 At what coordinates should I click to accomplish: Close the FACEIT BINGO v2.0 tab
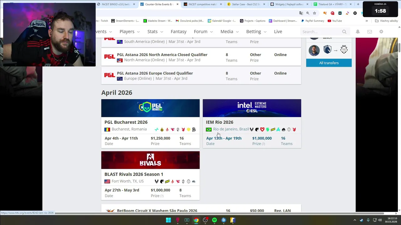point(134,4)
